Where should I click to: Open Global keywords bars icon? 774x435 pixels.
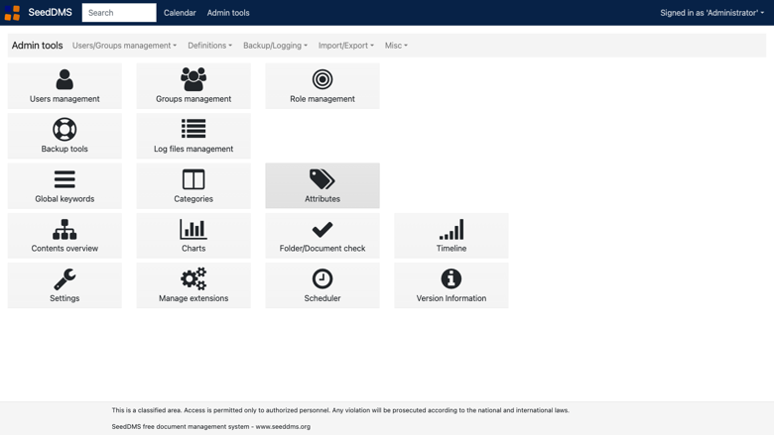pos(64,179)
